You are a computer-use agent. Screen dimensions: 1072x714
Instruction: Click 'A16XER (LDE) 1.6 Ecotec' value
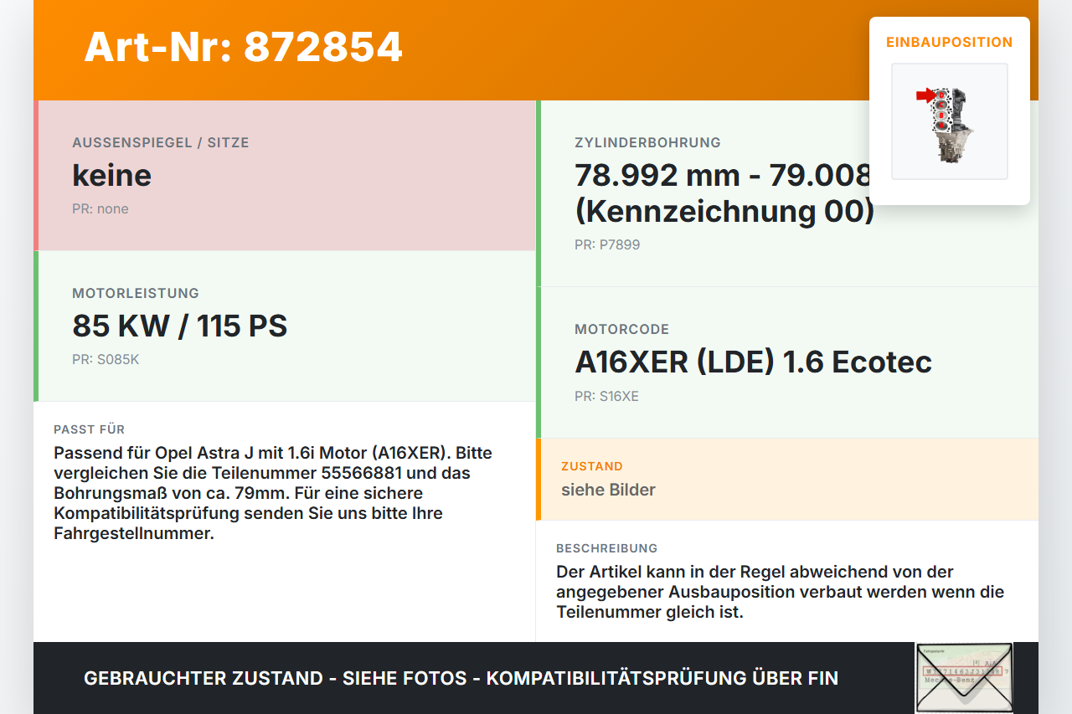point(753,362)
